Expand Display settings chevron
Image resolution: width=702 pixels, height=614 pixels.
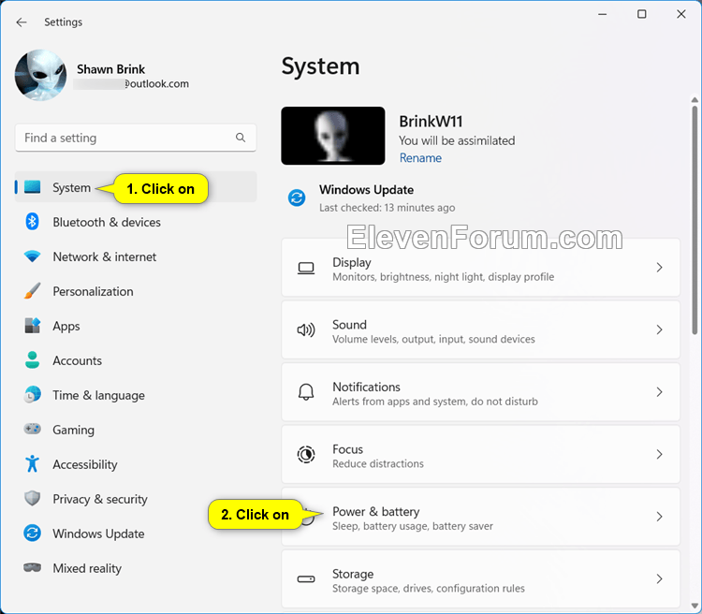point(659,268)
